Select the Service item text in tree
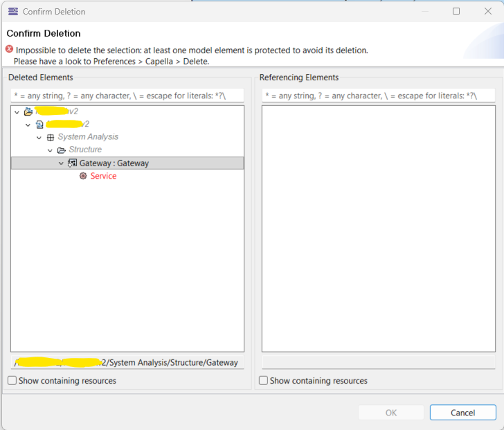 tap(103, 177)
